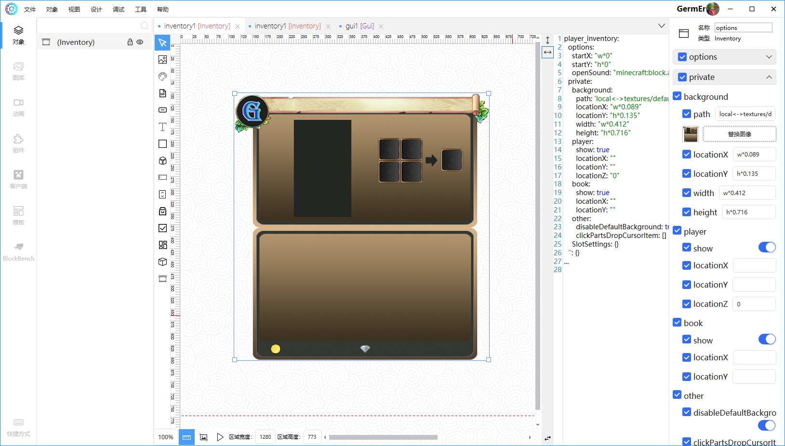
Task: Click the swap panels icon at bottom
Action: coord(547,438)
